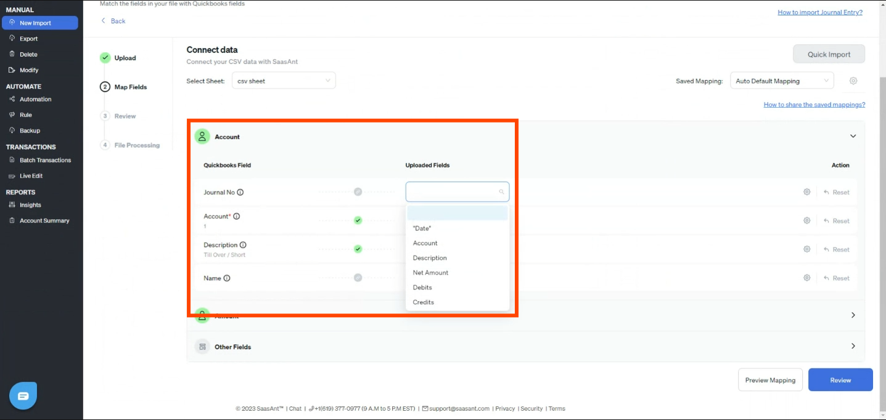Screen dimensions: 886x420
Task: Open settings gear for Account row
Action: click(x=806, y=220)
